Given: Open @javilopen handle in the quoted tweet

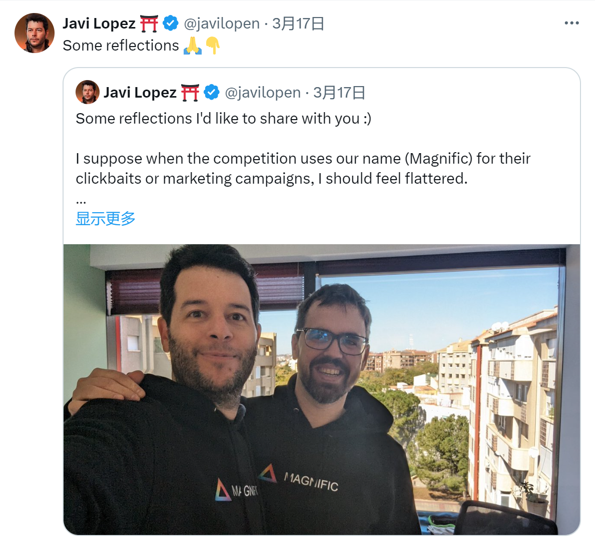Looking at the screenshot, I should (263, 93).
